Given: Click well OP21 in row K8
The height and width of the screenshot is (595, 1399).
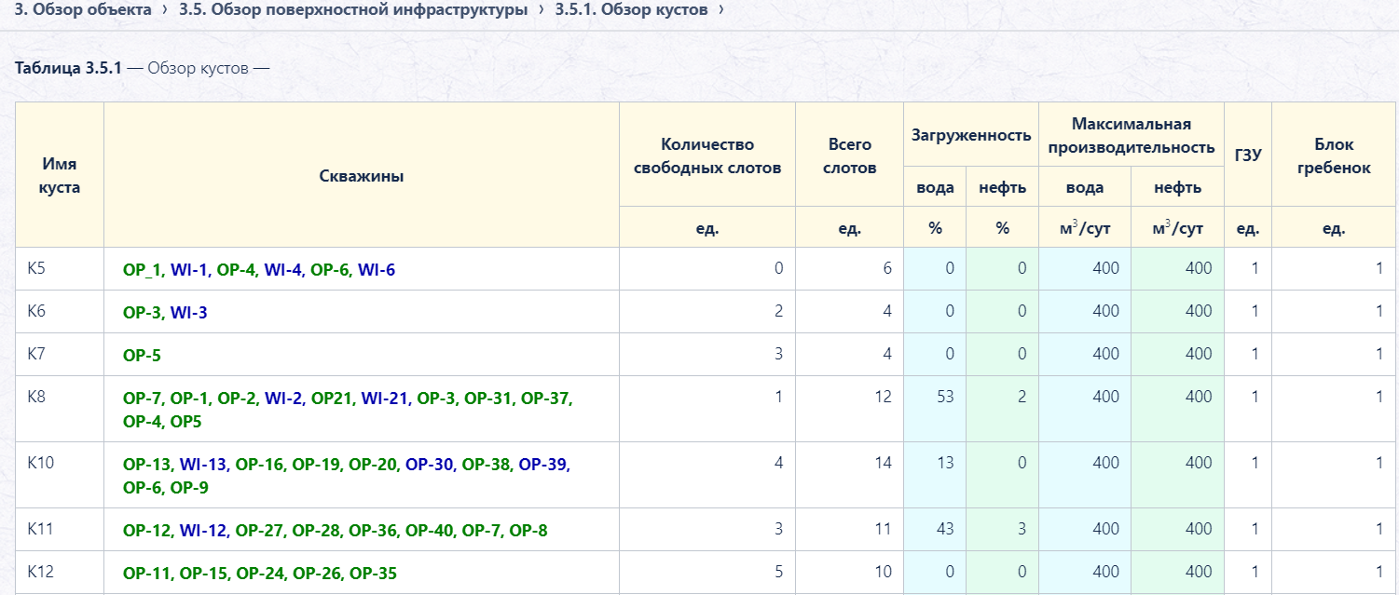Looking at the screenshot, I should tap(332, 398).
